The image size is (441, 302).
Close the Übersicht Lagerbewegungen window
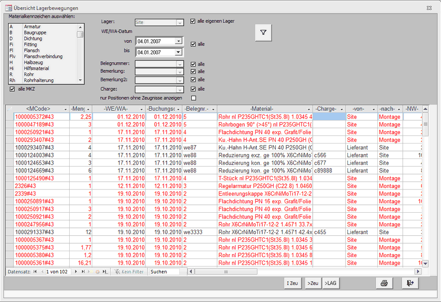tap(429, 8)
